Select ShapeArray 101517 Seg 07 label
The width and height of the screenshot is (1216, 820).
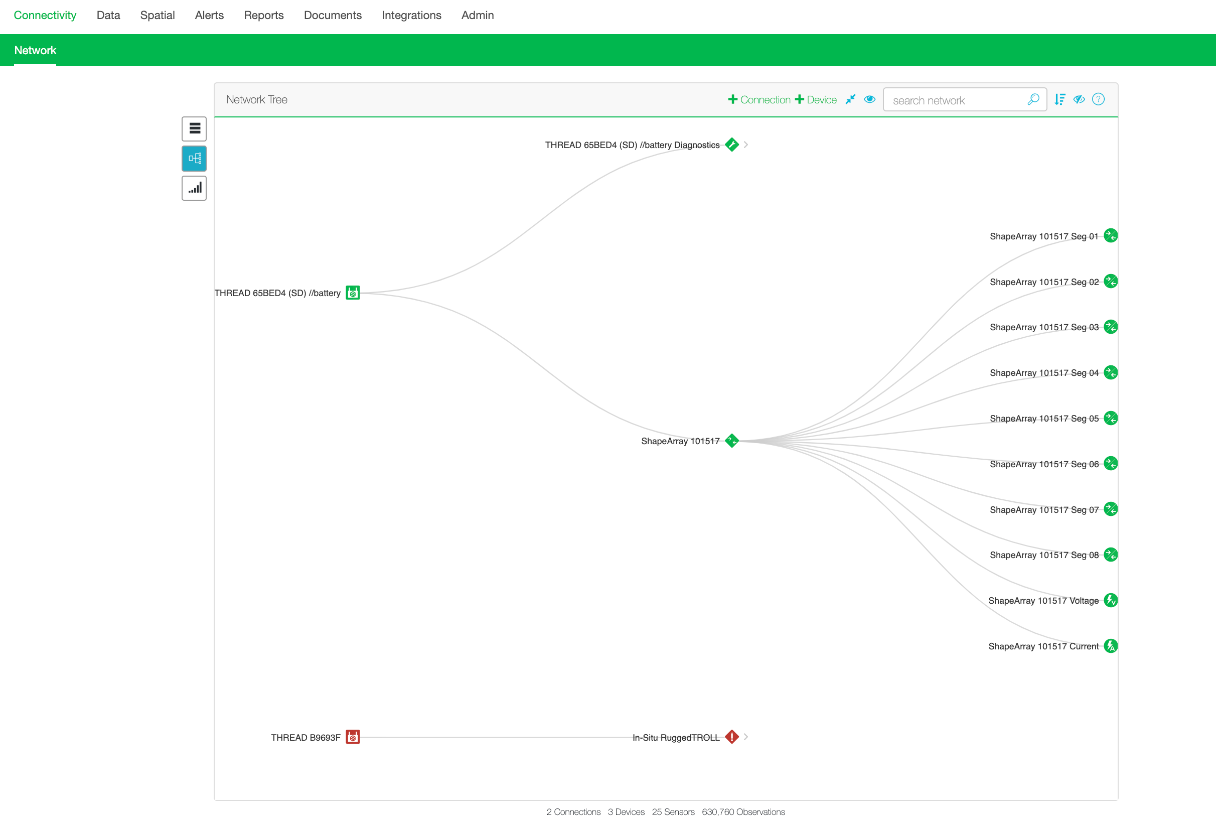[1044, 510]
